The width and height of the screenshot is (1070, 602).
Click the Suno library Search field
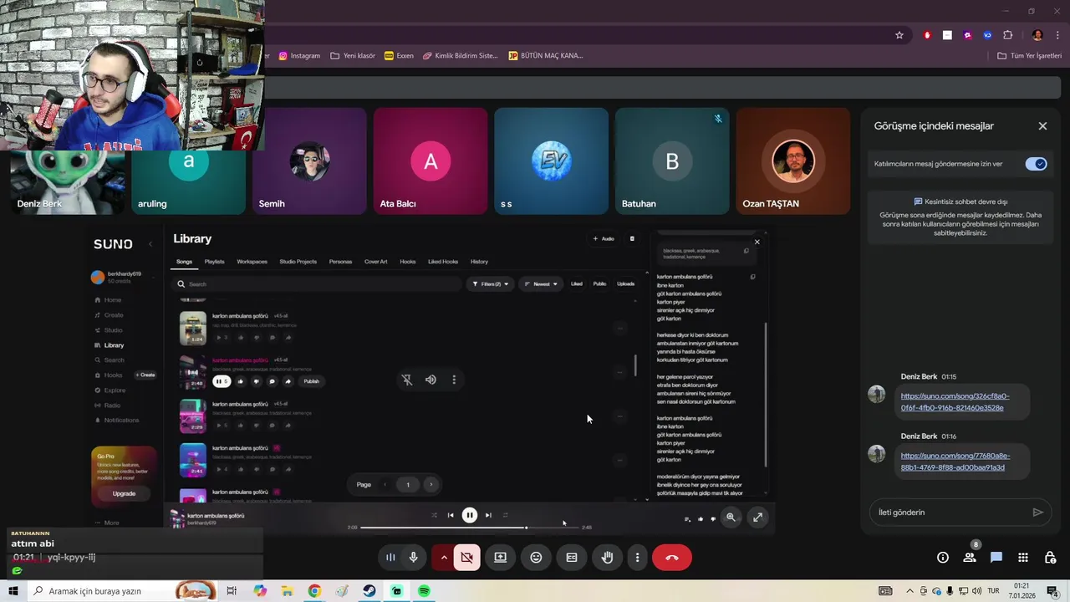coord(318,284)
